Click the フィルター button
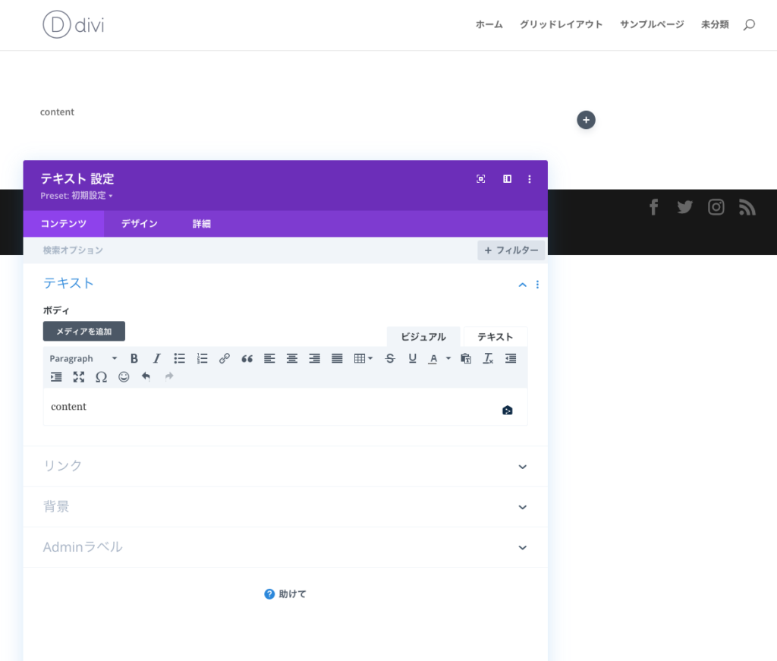 [511, 250]
